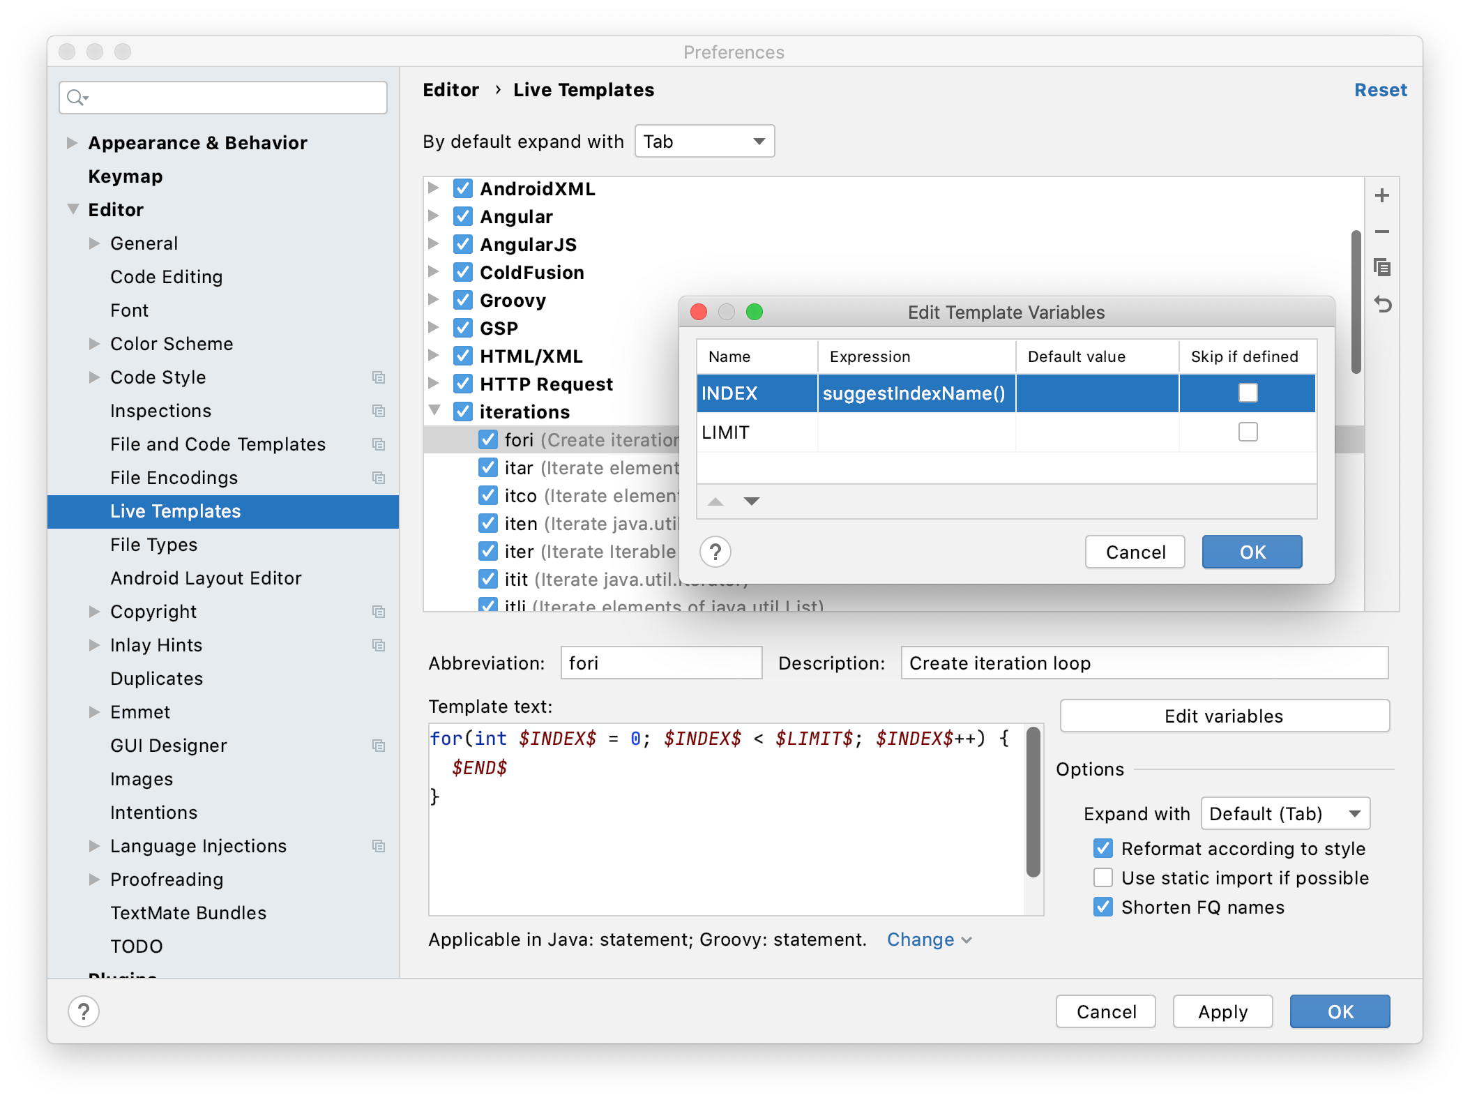Click Edit variables button
This screenshot has height=1102, width=1470.
click(x=1223, y=716)
